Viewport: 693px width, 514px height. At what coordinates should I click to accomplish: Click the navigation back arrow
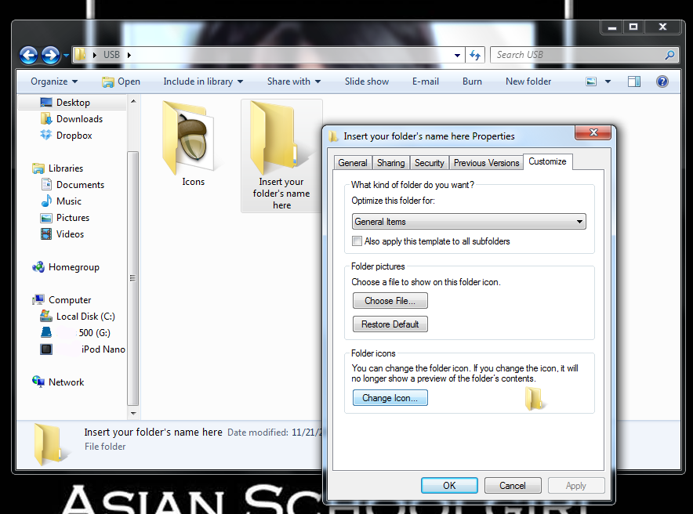tap(27, 55)
